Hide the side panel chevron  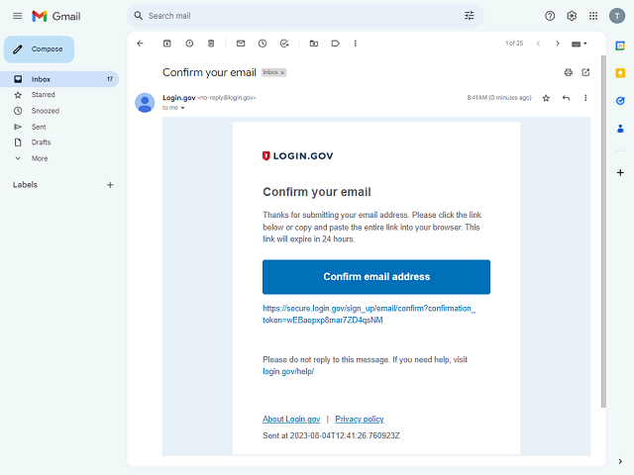point(620,461)
